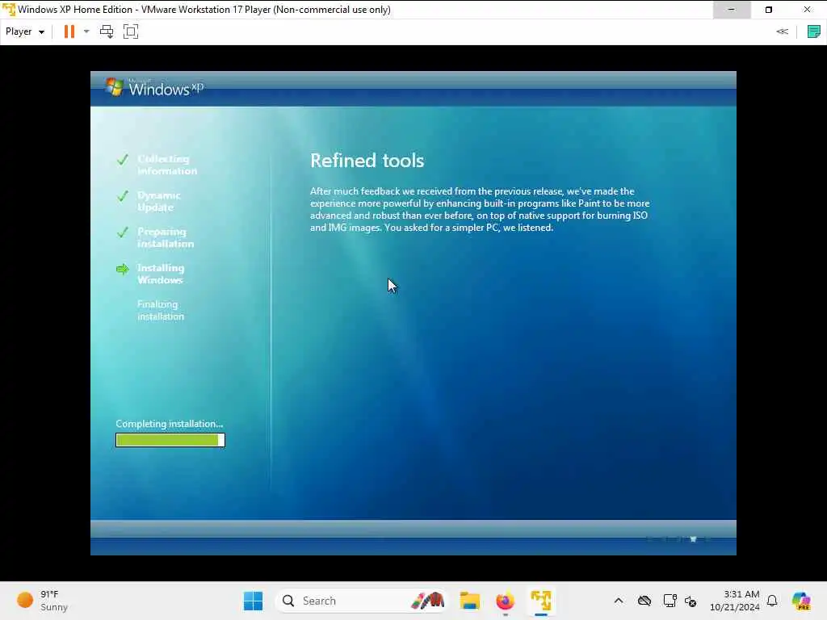
Task: Show hidden system tray icons
Action: (x=619, y=601)
